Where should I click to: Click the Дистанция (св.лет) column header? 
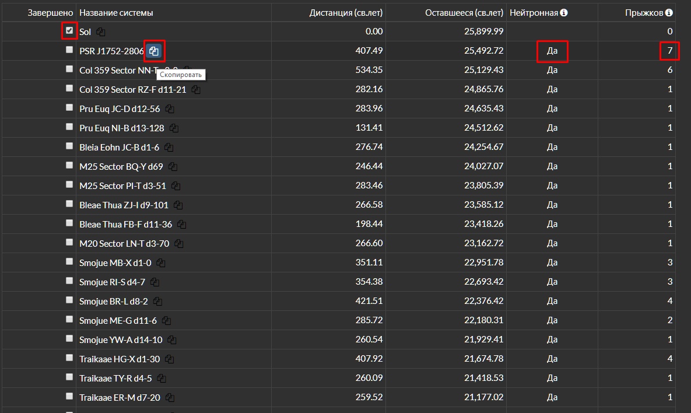(346, 13)
